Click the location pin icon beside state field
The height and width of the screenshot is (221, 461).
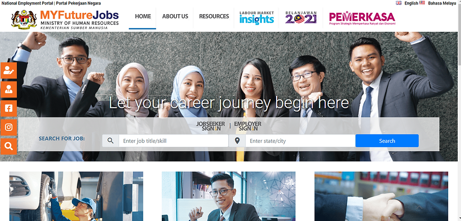click(237, 141)
